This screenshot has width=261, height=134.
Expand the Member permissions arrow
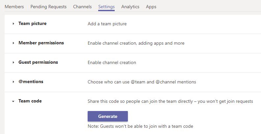click(x=13, y=43)
